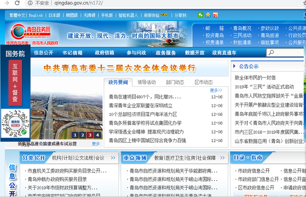
Task: Select the 领导活动 tab
Action: click(147, 82)
